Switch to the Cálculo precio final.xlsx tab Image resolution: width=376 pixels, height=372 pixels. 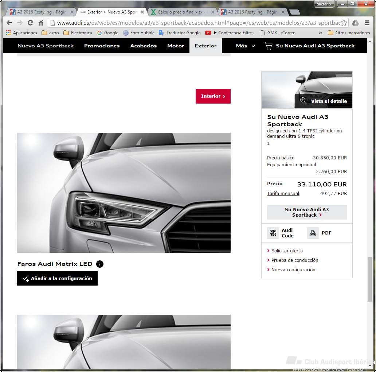pos(183,12)
